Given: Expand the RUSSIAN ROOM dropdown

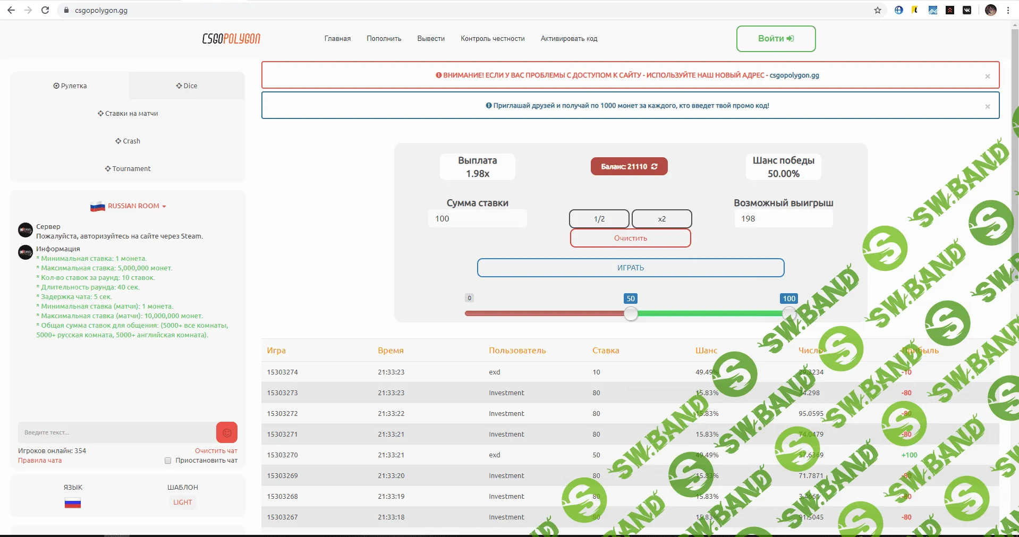Looking at the screenshot, I should [129, 206].
